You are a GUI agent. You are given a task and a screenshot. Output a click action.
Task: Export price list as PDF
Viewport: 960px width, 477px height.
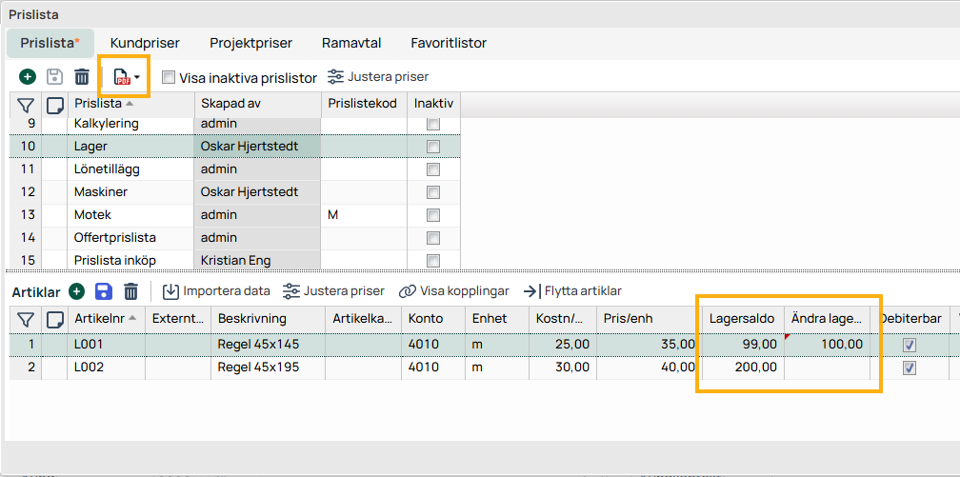click(x=122, y=77)
